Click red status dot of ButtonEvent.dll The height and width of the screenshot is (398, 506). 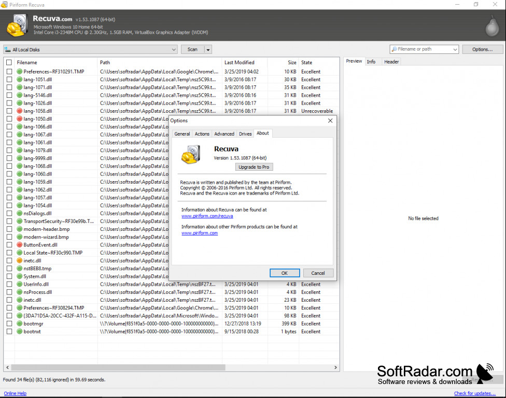pos(19,245)
